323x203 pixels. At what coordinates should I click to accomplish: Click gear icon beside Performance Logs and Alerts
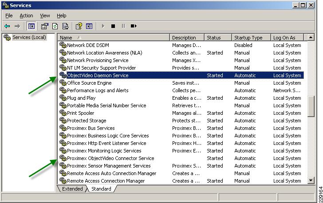63,90
